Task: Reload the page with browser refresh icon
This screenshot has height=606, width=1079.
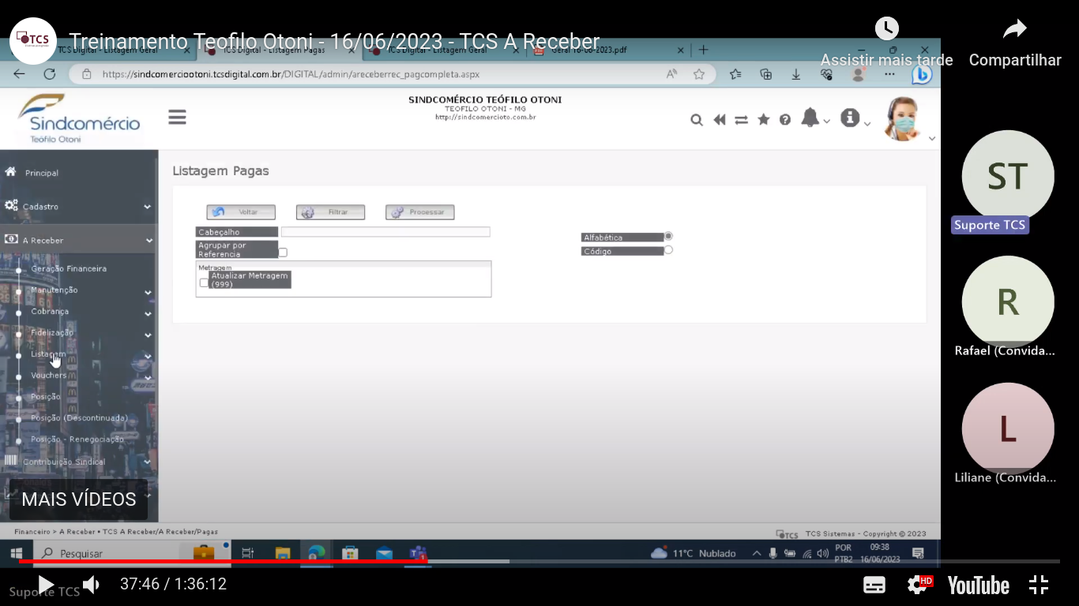Action: coord(49,73)
